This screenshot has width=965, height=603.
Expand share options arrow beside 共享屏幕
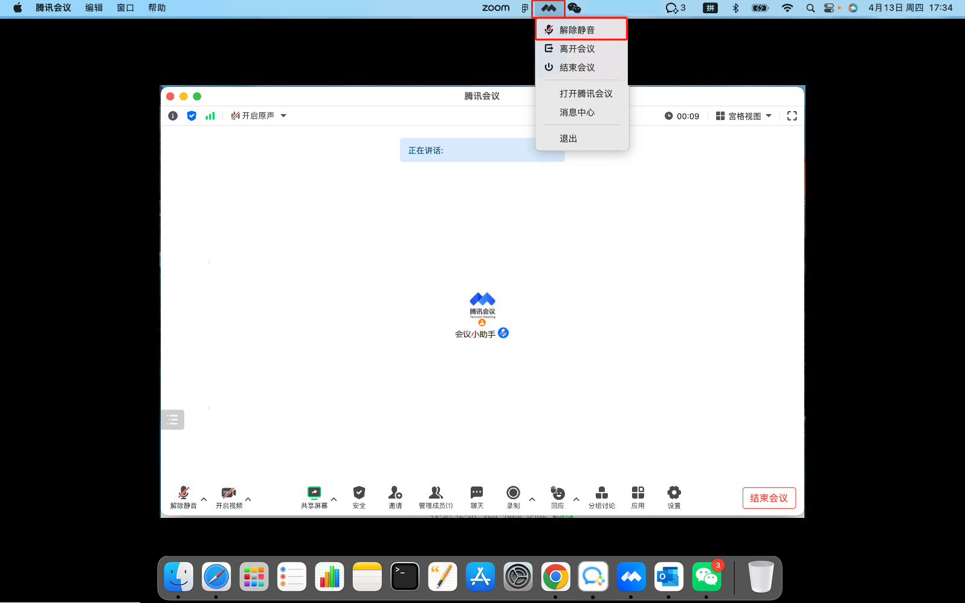coord(334,499)
